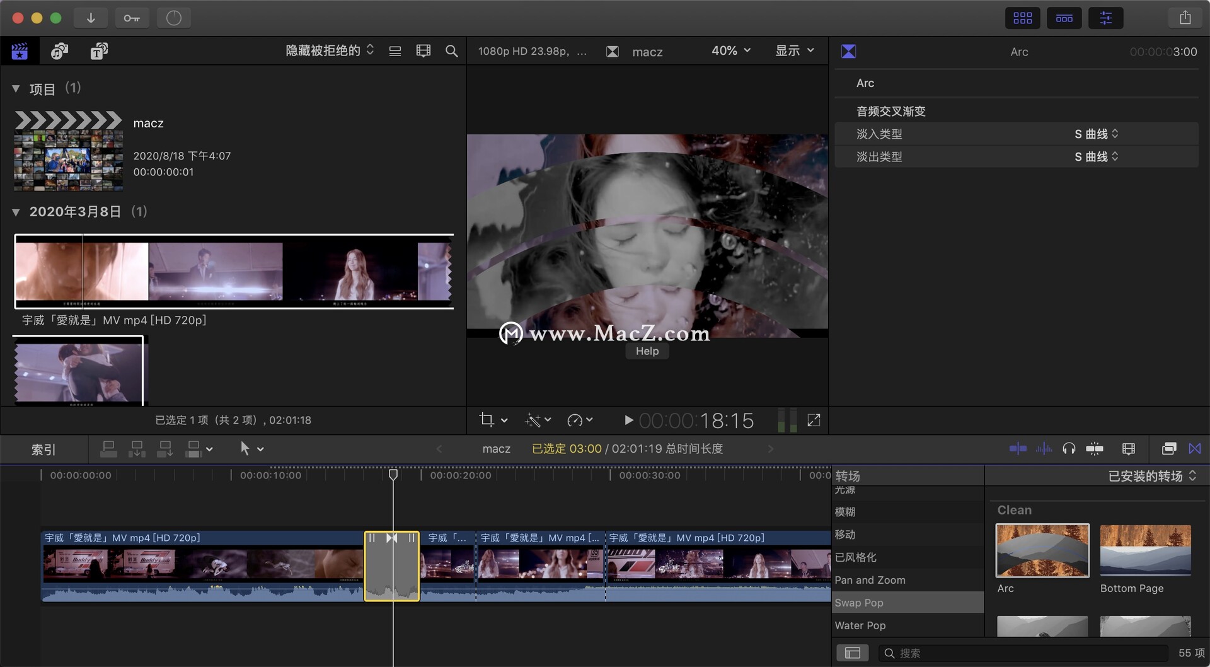Play the viewer video
Image resolution: width=1210 pixels, height=667 pixels.
tap(628, 420)
